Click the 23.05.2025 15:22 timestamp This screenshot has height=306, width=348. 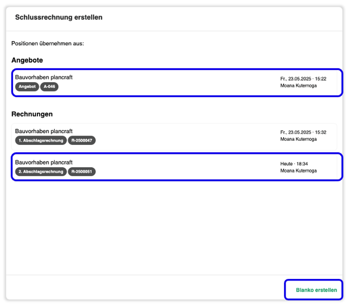tap(303, 79)
